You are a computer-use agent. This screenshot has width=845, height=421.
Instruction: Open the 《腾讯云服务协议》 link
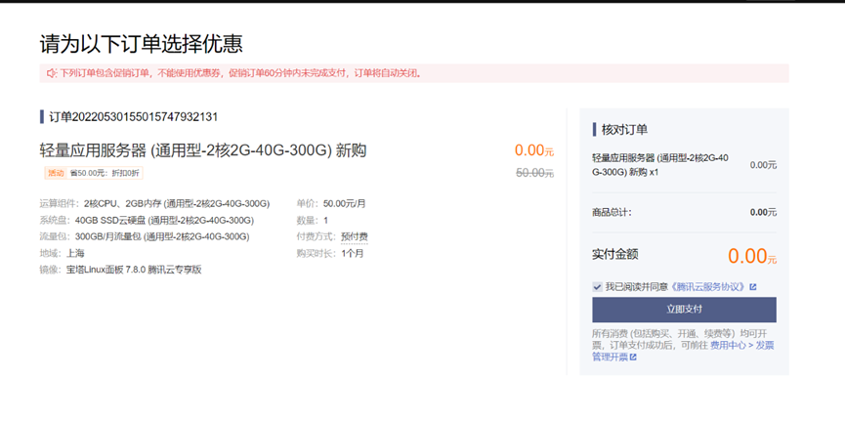[708, 287]
